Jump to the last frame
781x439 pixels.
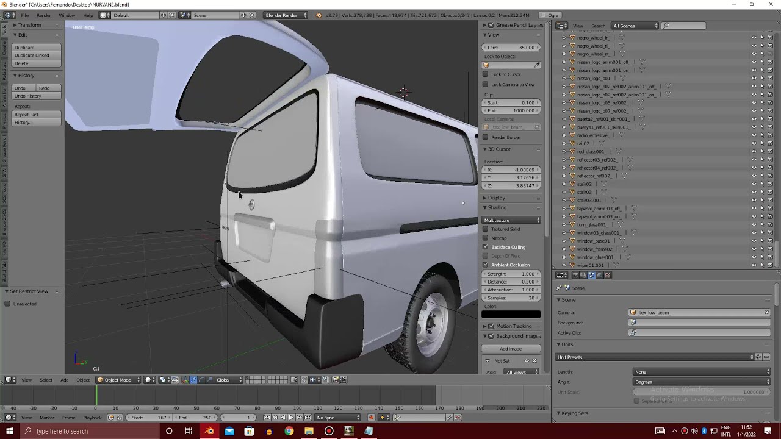[308, 418]
